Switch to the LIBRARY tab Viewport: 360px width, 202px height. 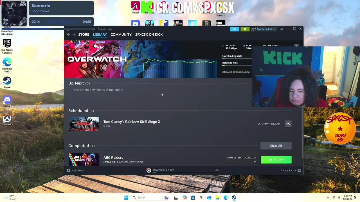coord(100,35)
